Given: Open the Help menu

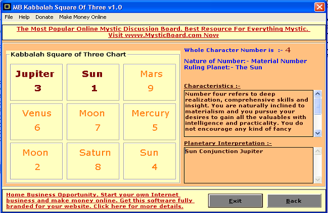Looking at the screenshot, I should tap(24, 17).
